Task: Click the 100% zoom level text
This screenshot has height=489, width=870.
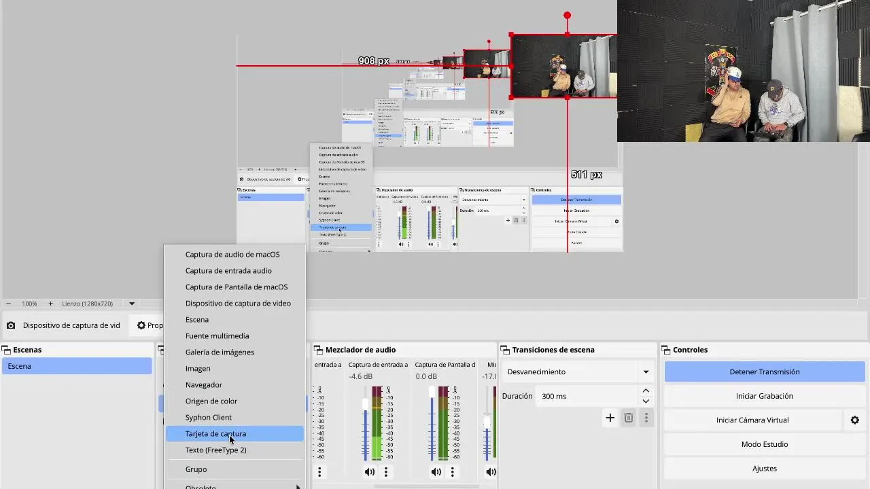Action: [29, 304]
